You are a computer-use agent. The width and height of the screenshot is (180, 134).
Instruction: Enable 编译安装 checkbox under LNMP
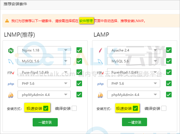(74, 108)
